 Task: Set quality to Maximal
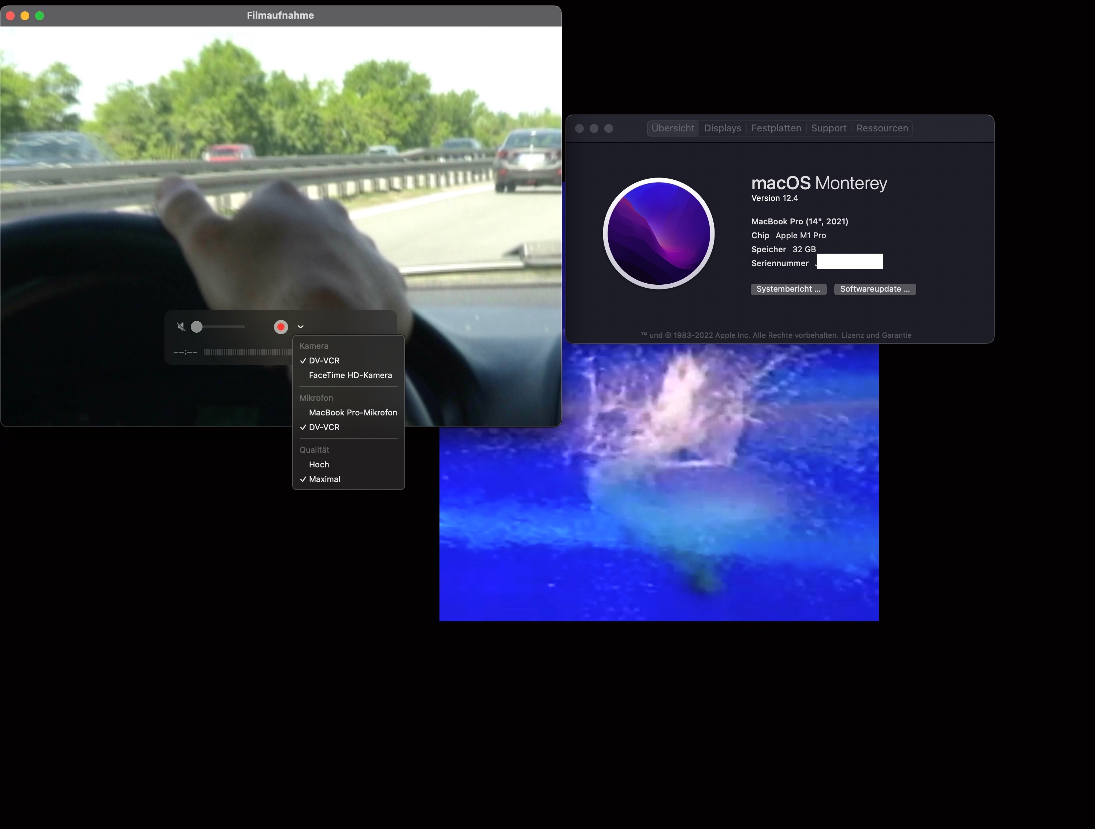tap(324, 479)
